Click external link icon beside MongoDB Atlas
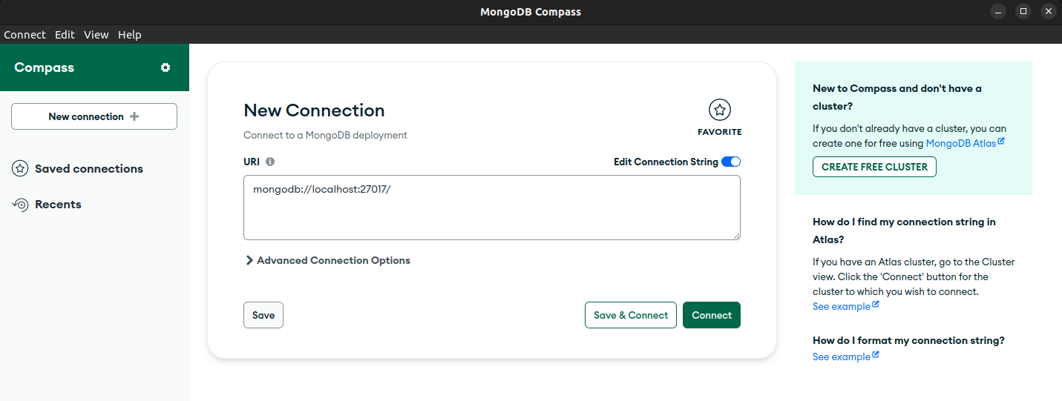Screen dimensions: 1062x401 (x=1001, y=141)
